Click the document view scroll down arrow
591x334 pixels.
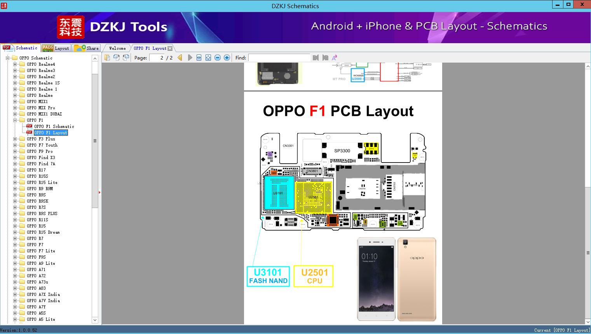click(588, 322)
